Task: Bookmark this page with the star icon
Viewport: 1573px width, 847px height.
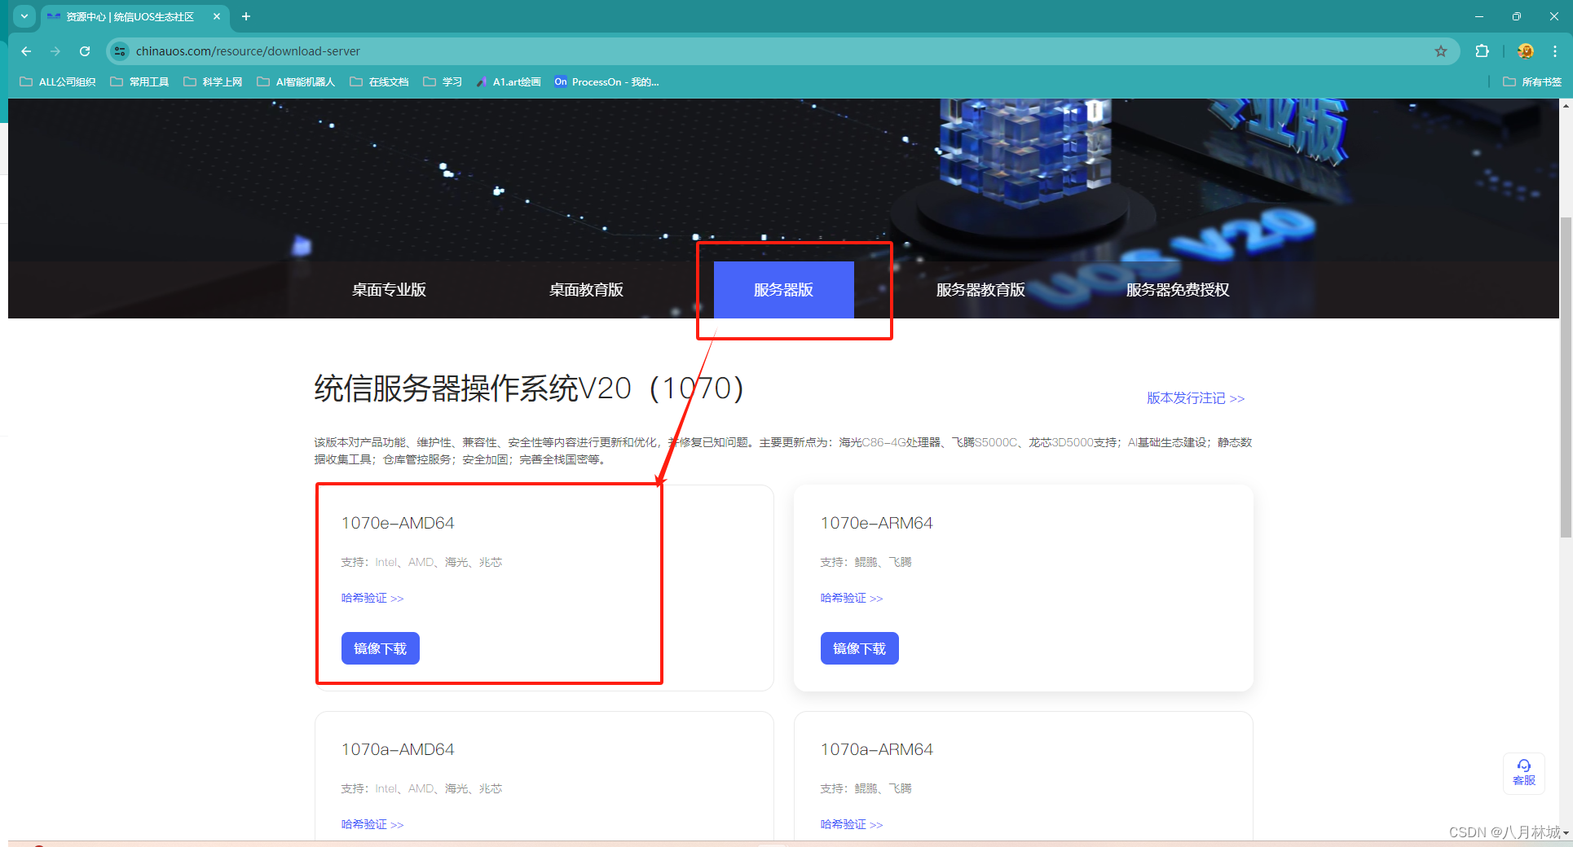Action: click(x=1441, y=50)
